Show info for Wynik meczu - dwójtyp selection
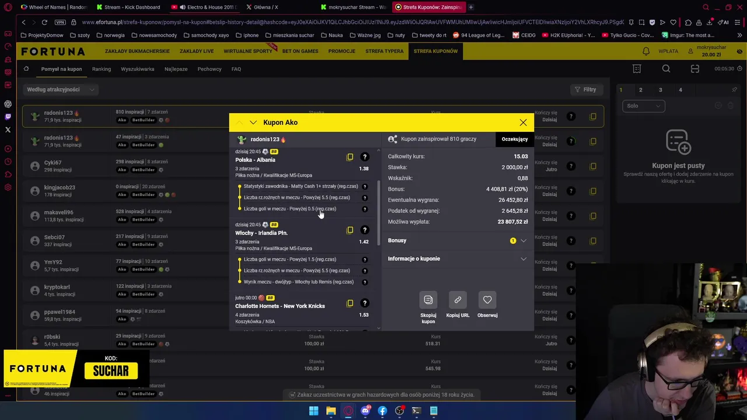The width and height of the screenshot is (747, 420). pyautogui.click(x=365, y=282)
